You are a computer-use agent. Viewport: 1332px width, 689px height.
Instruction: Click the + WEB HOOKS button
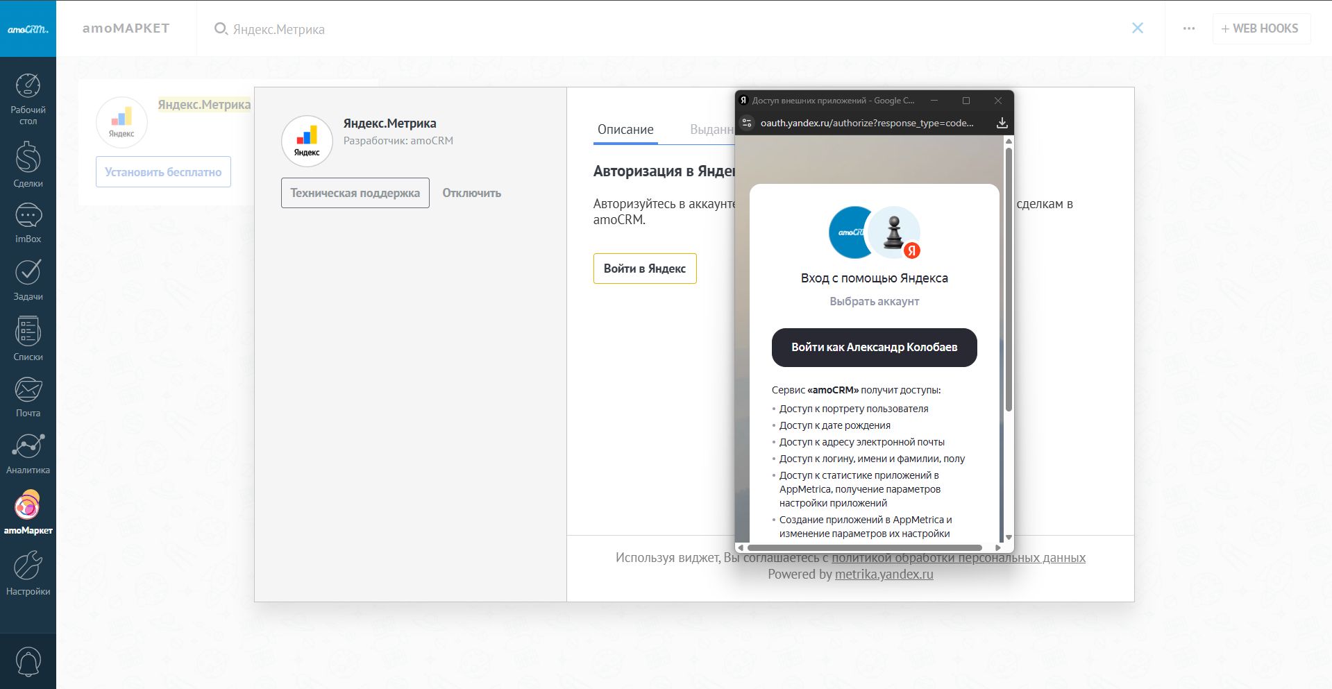[x=1261, y=28]
